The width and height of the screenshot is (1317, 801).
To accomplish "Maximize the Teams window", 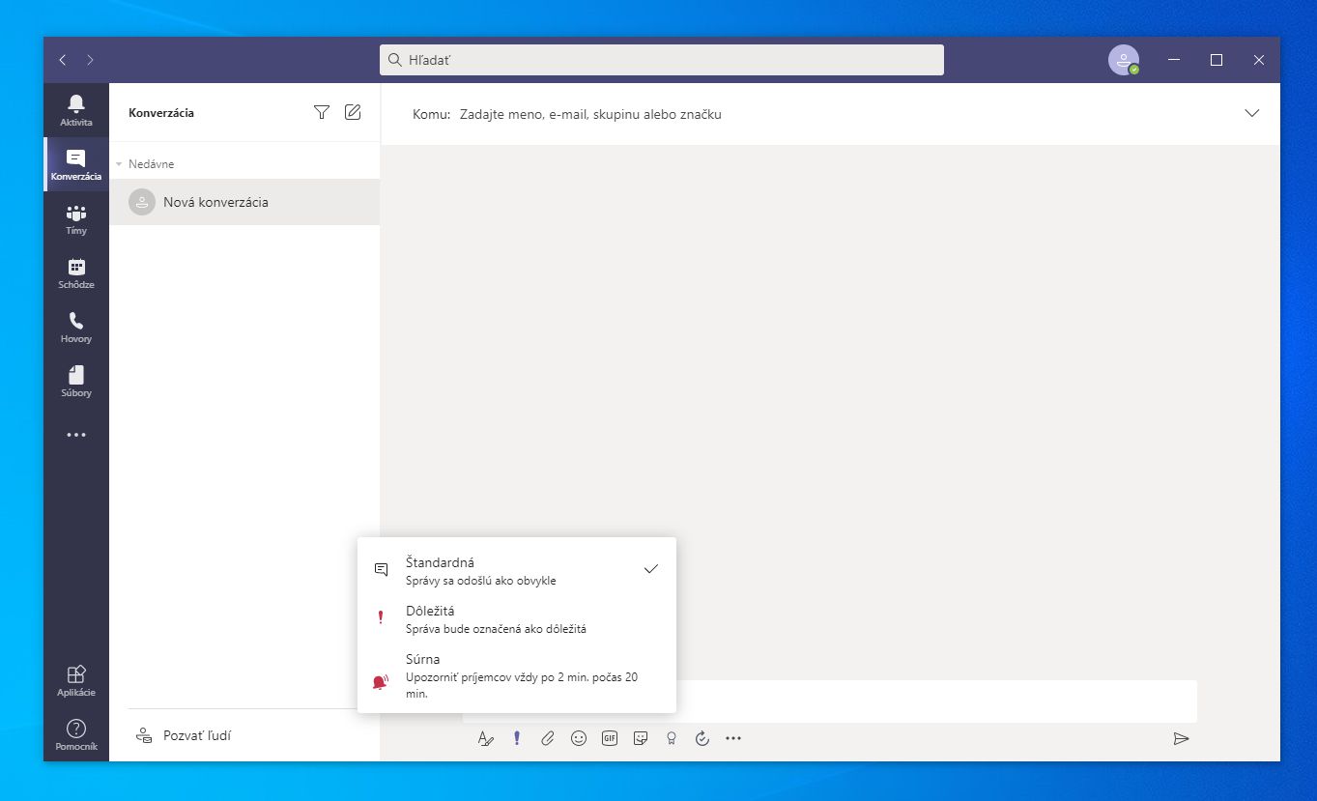I will 1217,60.
